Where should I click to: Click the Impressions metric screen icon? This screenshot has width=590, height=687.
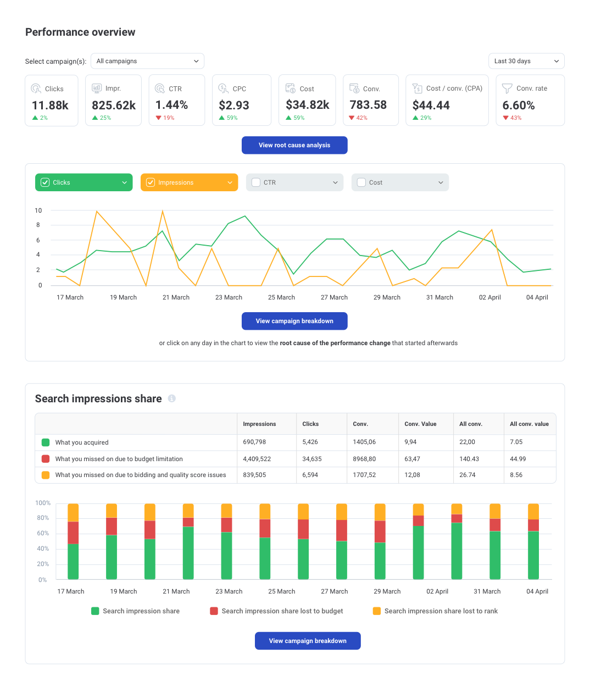pyautogui.click(x=96, y=87)
